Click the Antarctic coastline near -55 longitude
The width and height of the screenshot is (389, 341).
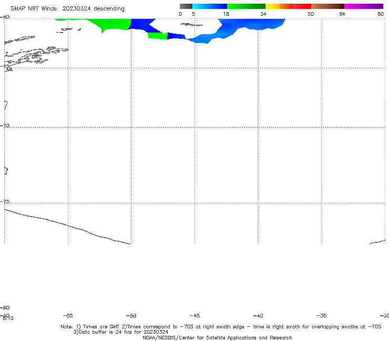67,226
